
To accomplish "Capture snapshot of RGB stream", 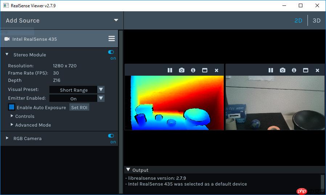I will 282,70.
